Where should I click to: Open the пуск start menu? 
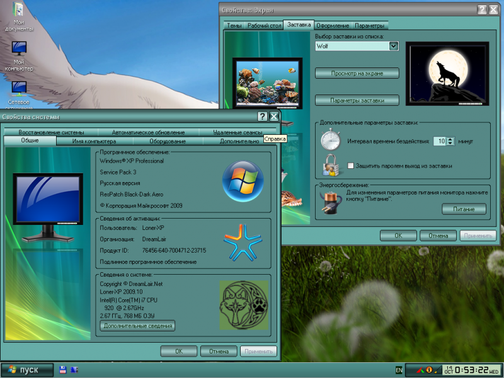point(24,369)
